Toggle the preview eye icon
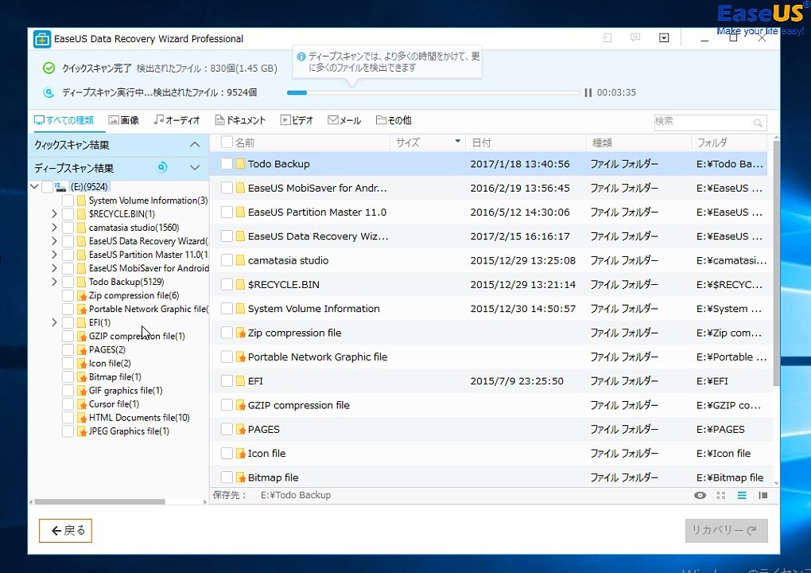Image resolution: width=811 pixels, height=573 pixels. 700,495
